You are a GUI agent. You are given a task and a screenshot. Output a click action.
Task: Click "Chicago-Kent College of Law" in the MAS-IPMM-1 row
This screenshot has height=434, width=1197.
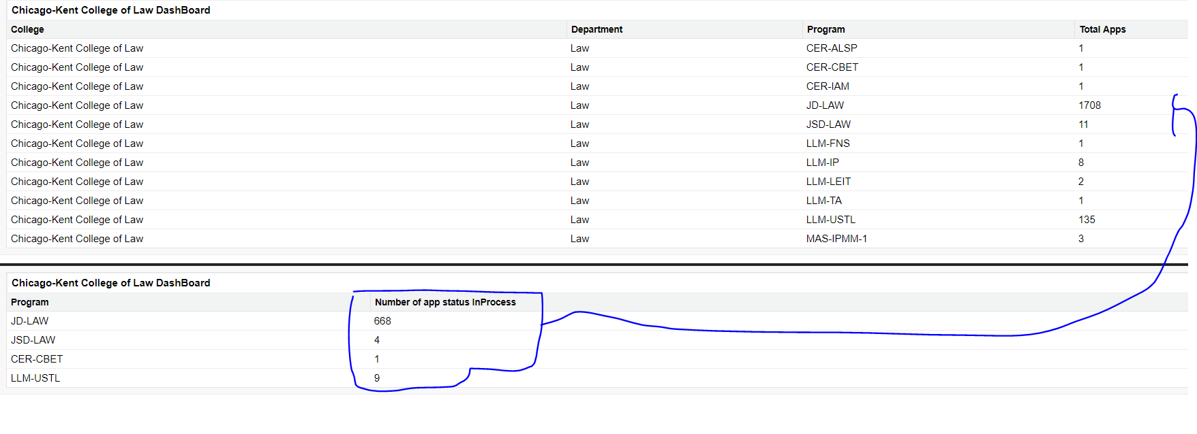pyautogui.click(x=77, y=239)
